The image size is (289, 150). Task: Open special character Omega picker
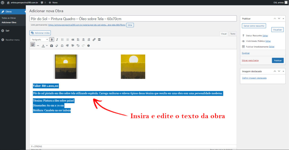[62, 46]
